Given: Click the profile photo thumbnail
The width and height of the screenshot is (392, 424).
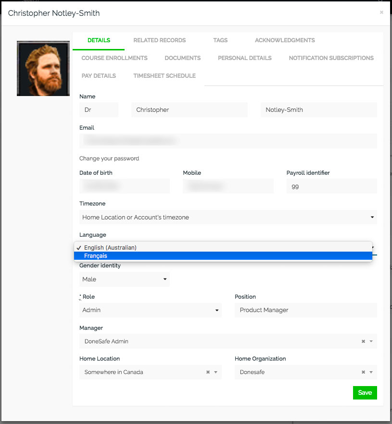Looking at the screenshot, I should (43, 68).
